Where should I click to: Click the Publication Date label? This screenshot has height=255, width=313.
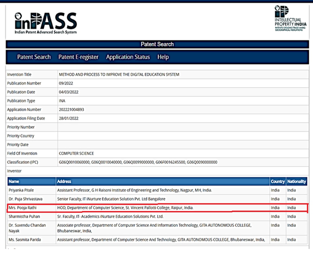click(21, 92)
